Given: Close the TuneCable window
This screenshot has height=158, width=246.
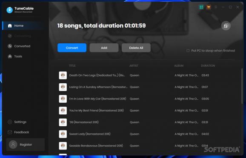Looking at the screenshot, I should click(237, 7).
